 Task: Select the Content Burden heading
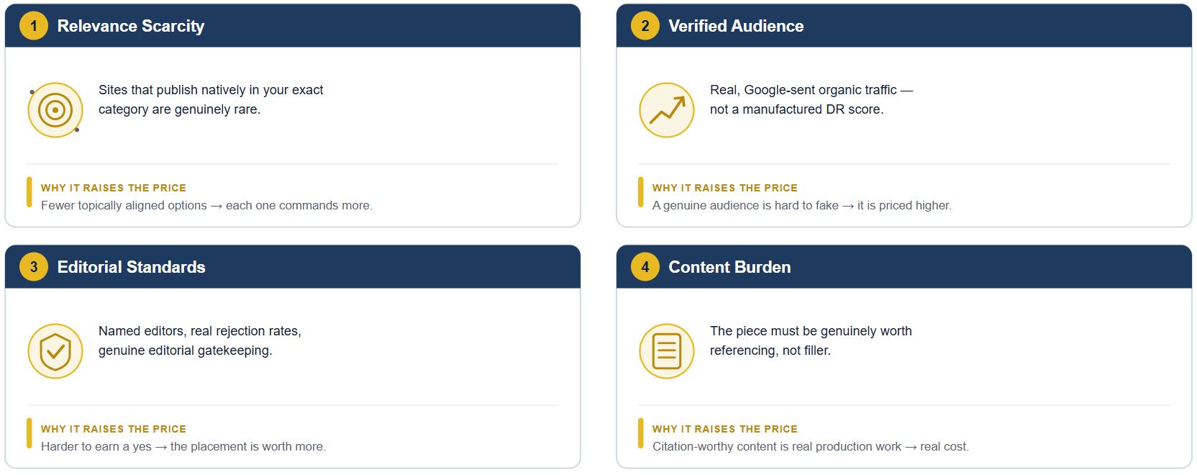point(729,267)
